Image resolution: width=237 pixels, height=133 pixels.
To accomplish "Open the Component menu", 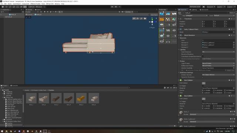I will [26, 4].
